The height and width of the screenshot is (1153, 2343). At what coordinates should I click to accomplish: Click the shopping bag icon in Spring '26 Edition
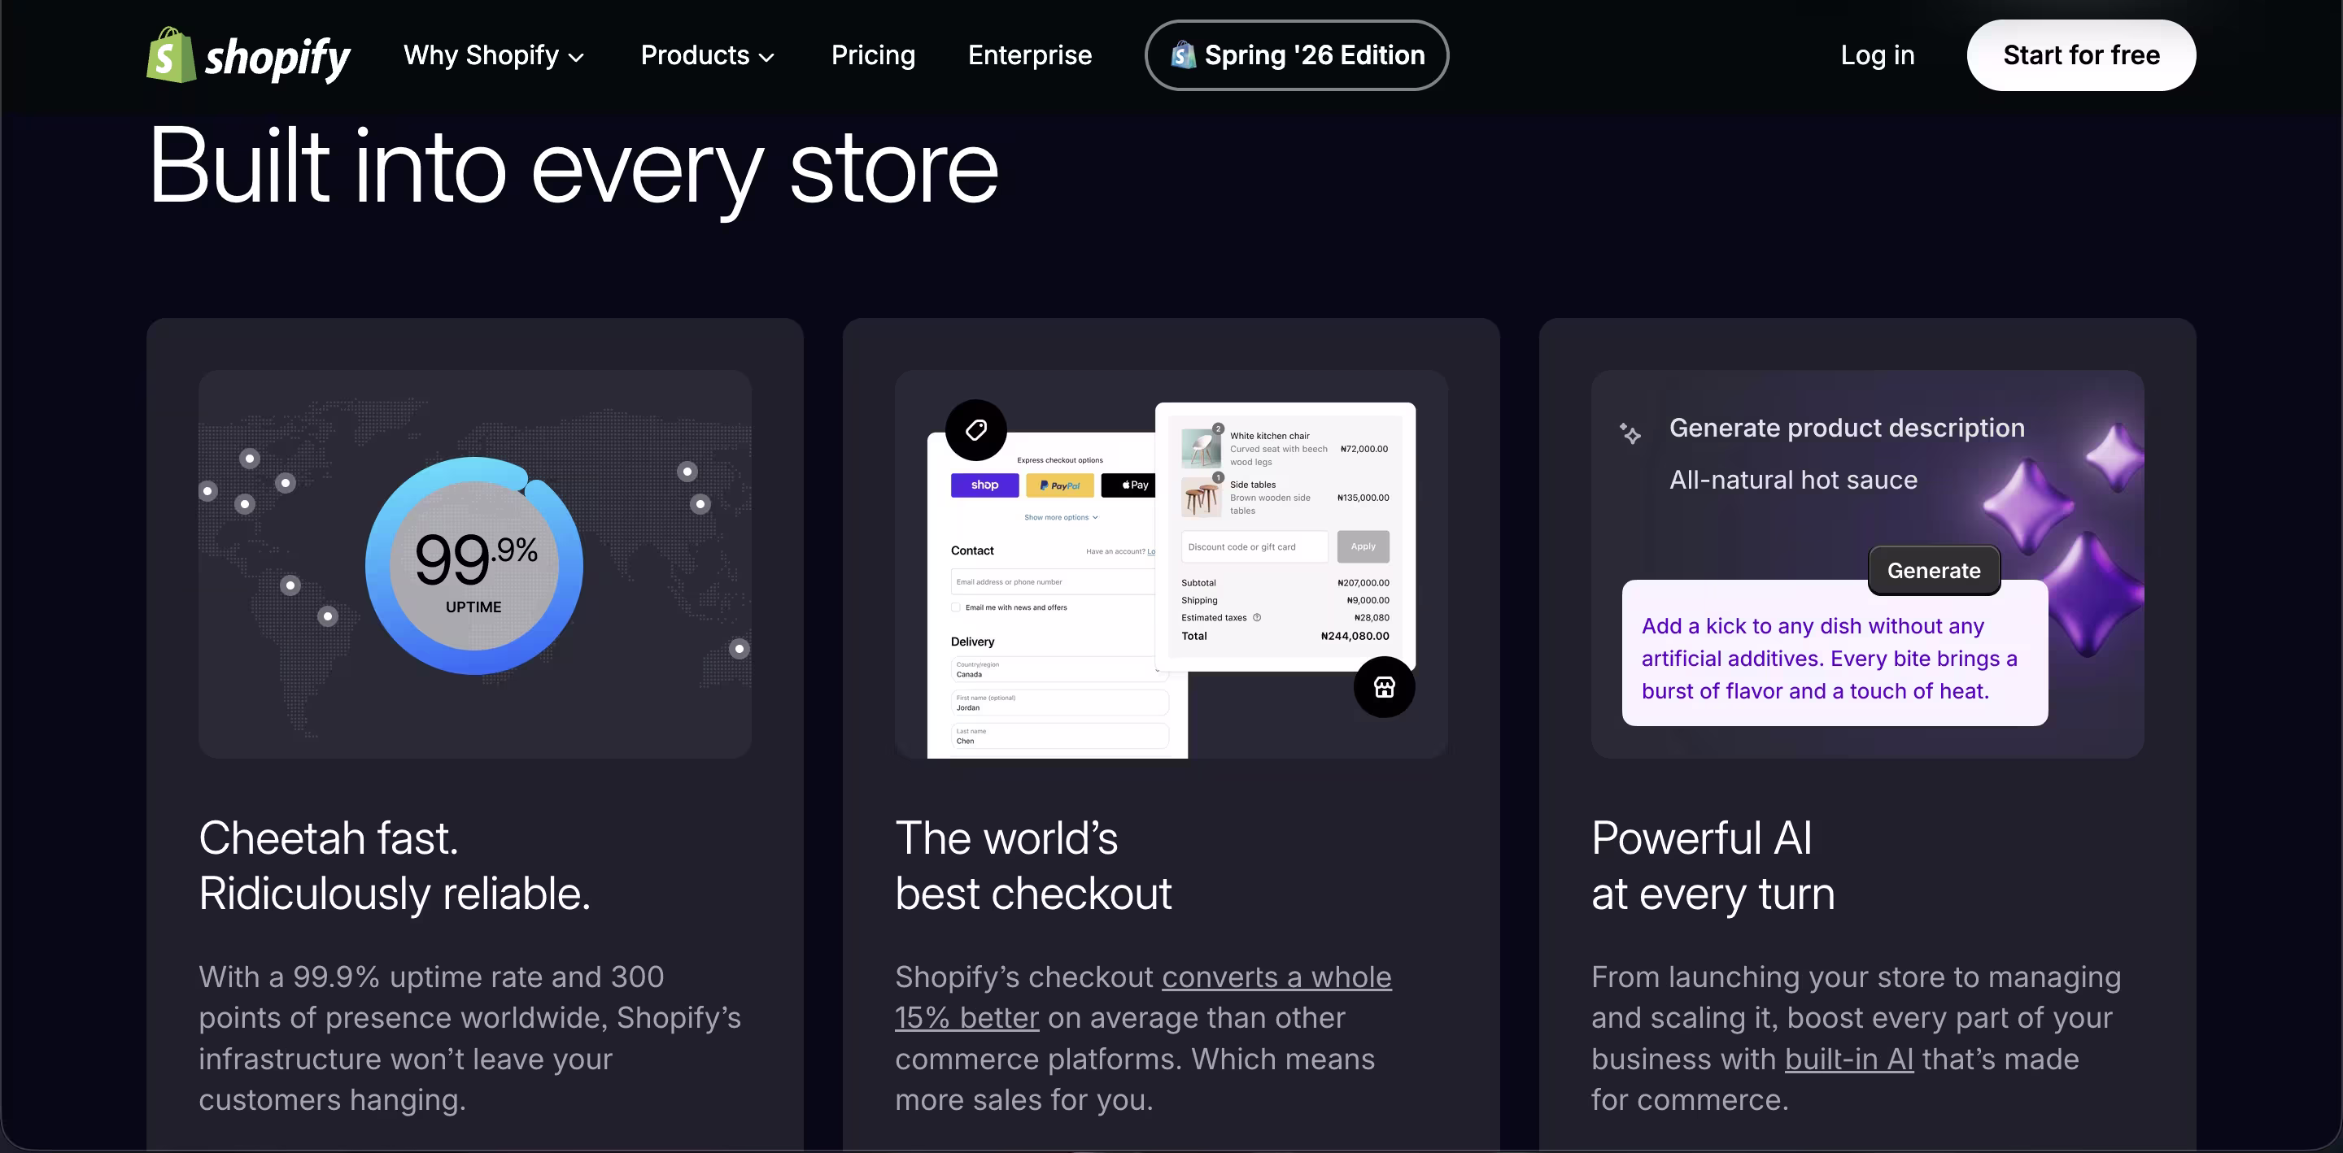click(x=1182, y=54)
